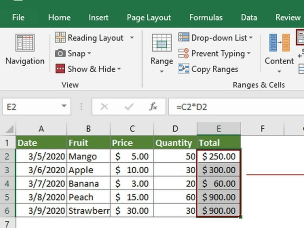Open the Navigation pane icon
The image size is (304, 228).
(25, 43)
